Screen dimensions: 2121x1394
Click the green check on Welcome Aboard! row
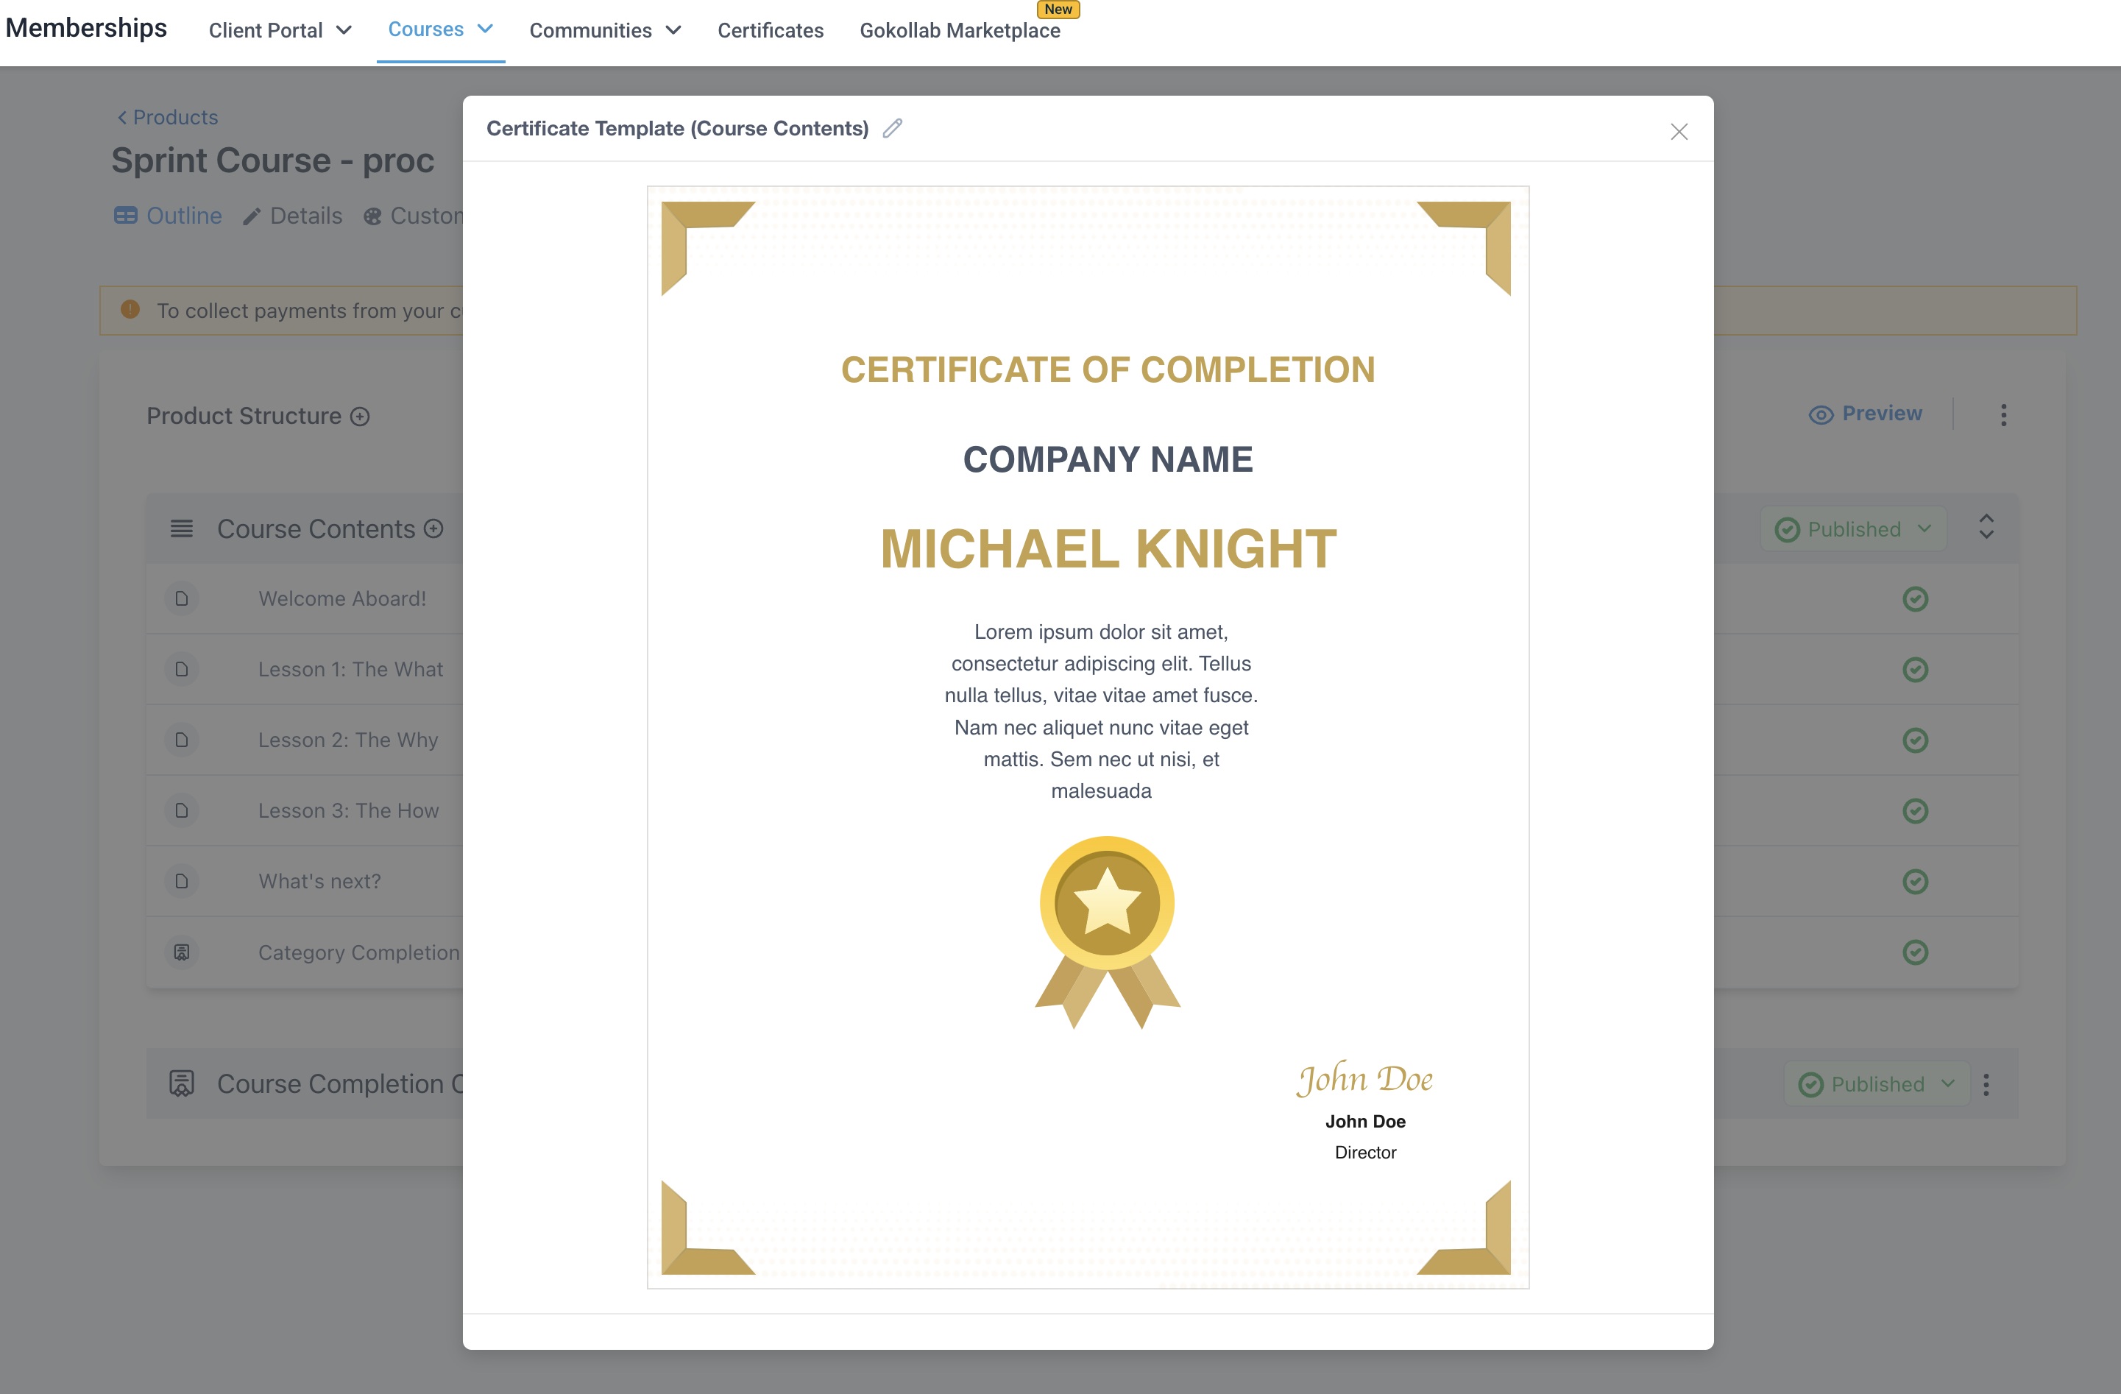1915,599
